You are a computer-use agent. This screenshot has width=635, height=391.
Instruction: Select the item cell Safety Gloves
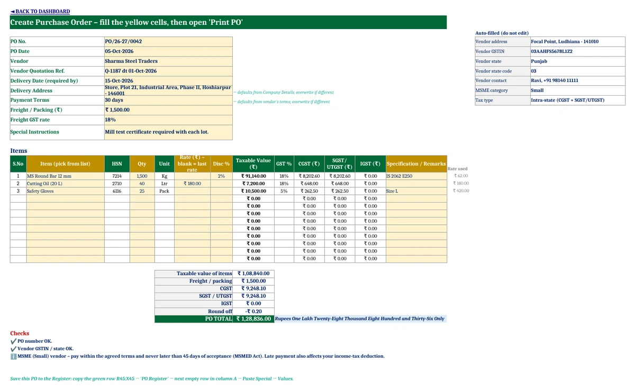tap(65, 191)
